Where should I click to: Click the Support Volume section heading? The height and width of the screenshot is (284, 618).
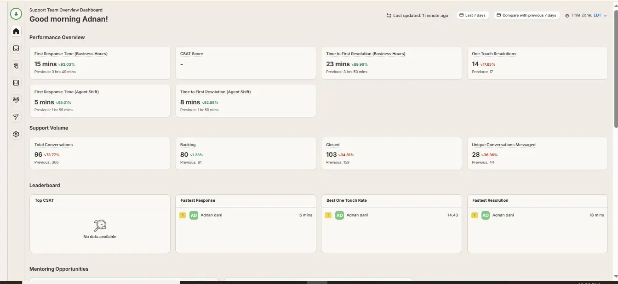[x=49, y=128]
